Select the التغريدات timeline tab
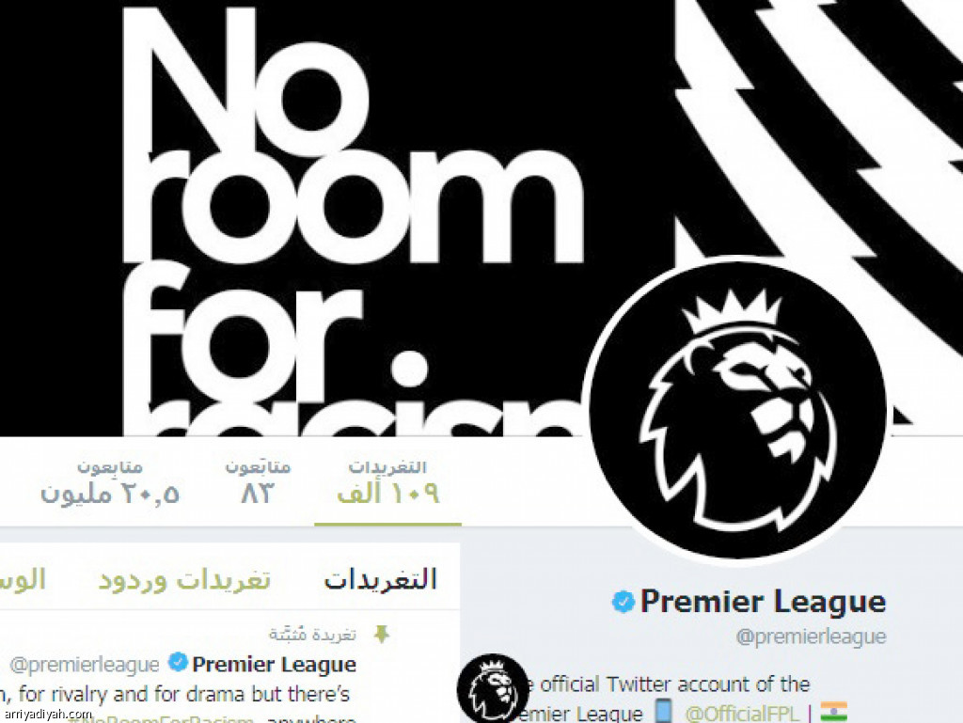Screen dimensions: 963x723 380,579
